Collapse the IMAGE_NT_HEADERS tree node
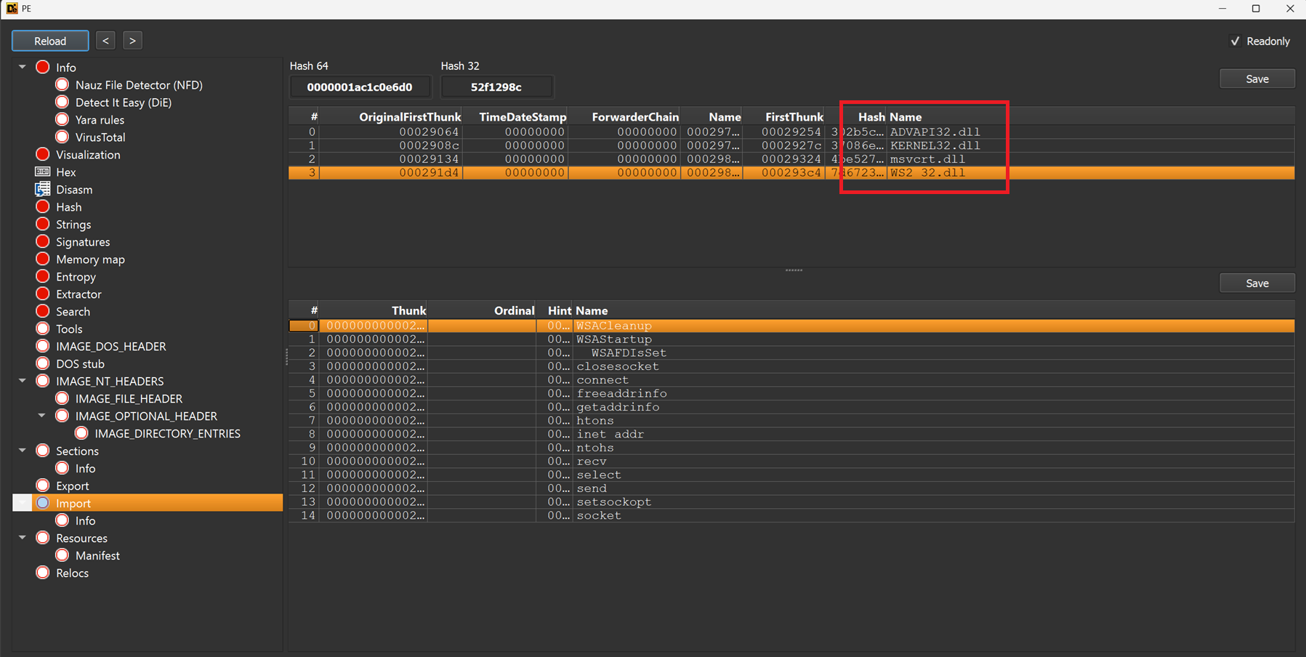Image resolution: width=1306 pixels, height=657 pixels. [22, 381]
